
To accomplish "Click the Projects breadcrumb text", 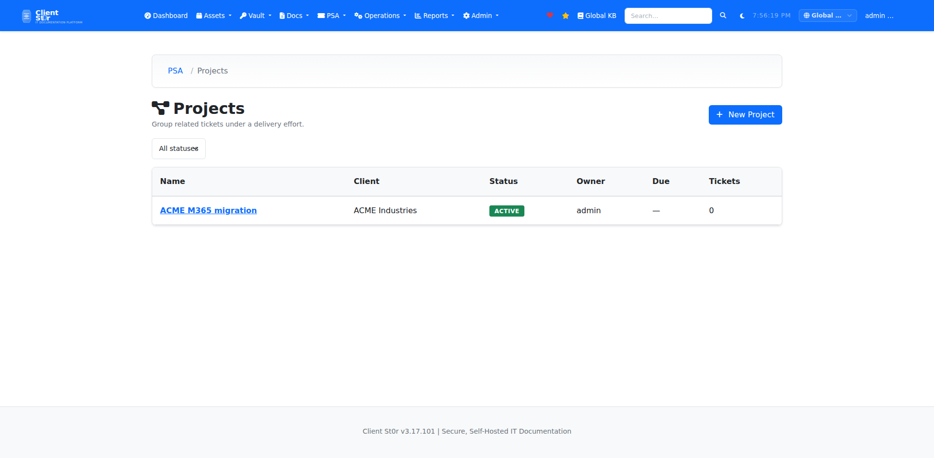I will pos(213,71).
